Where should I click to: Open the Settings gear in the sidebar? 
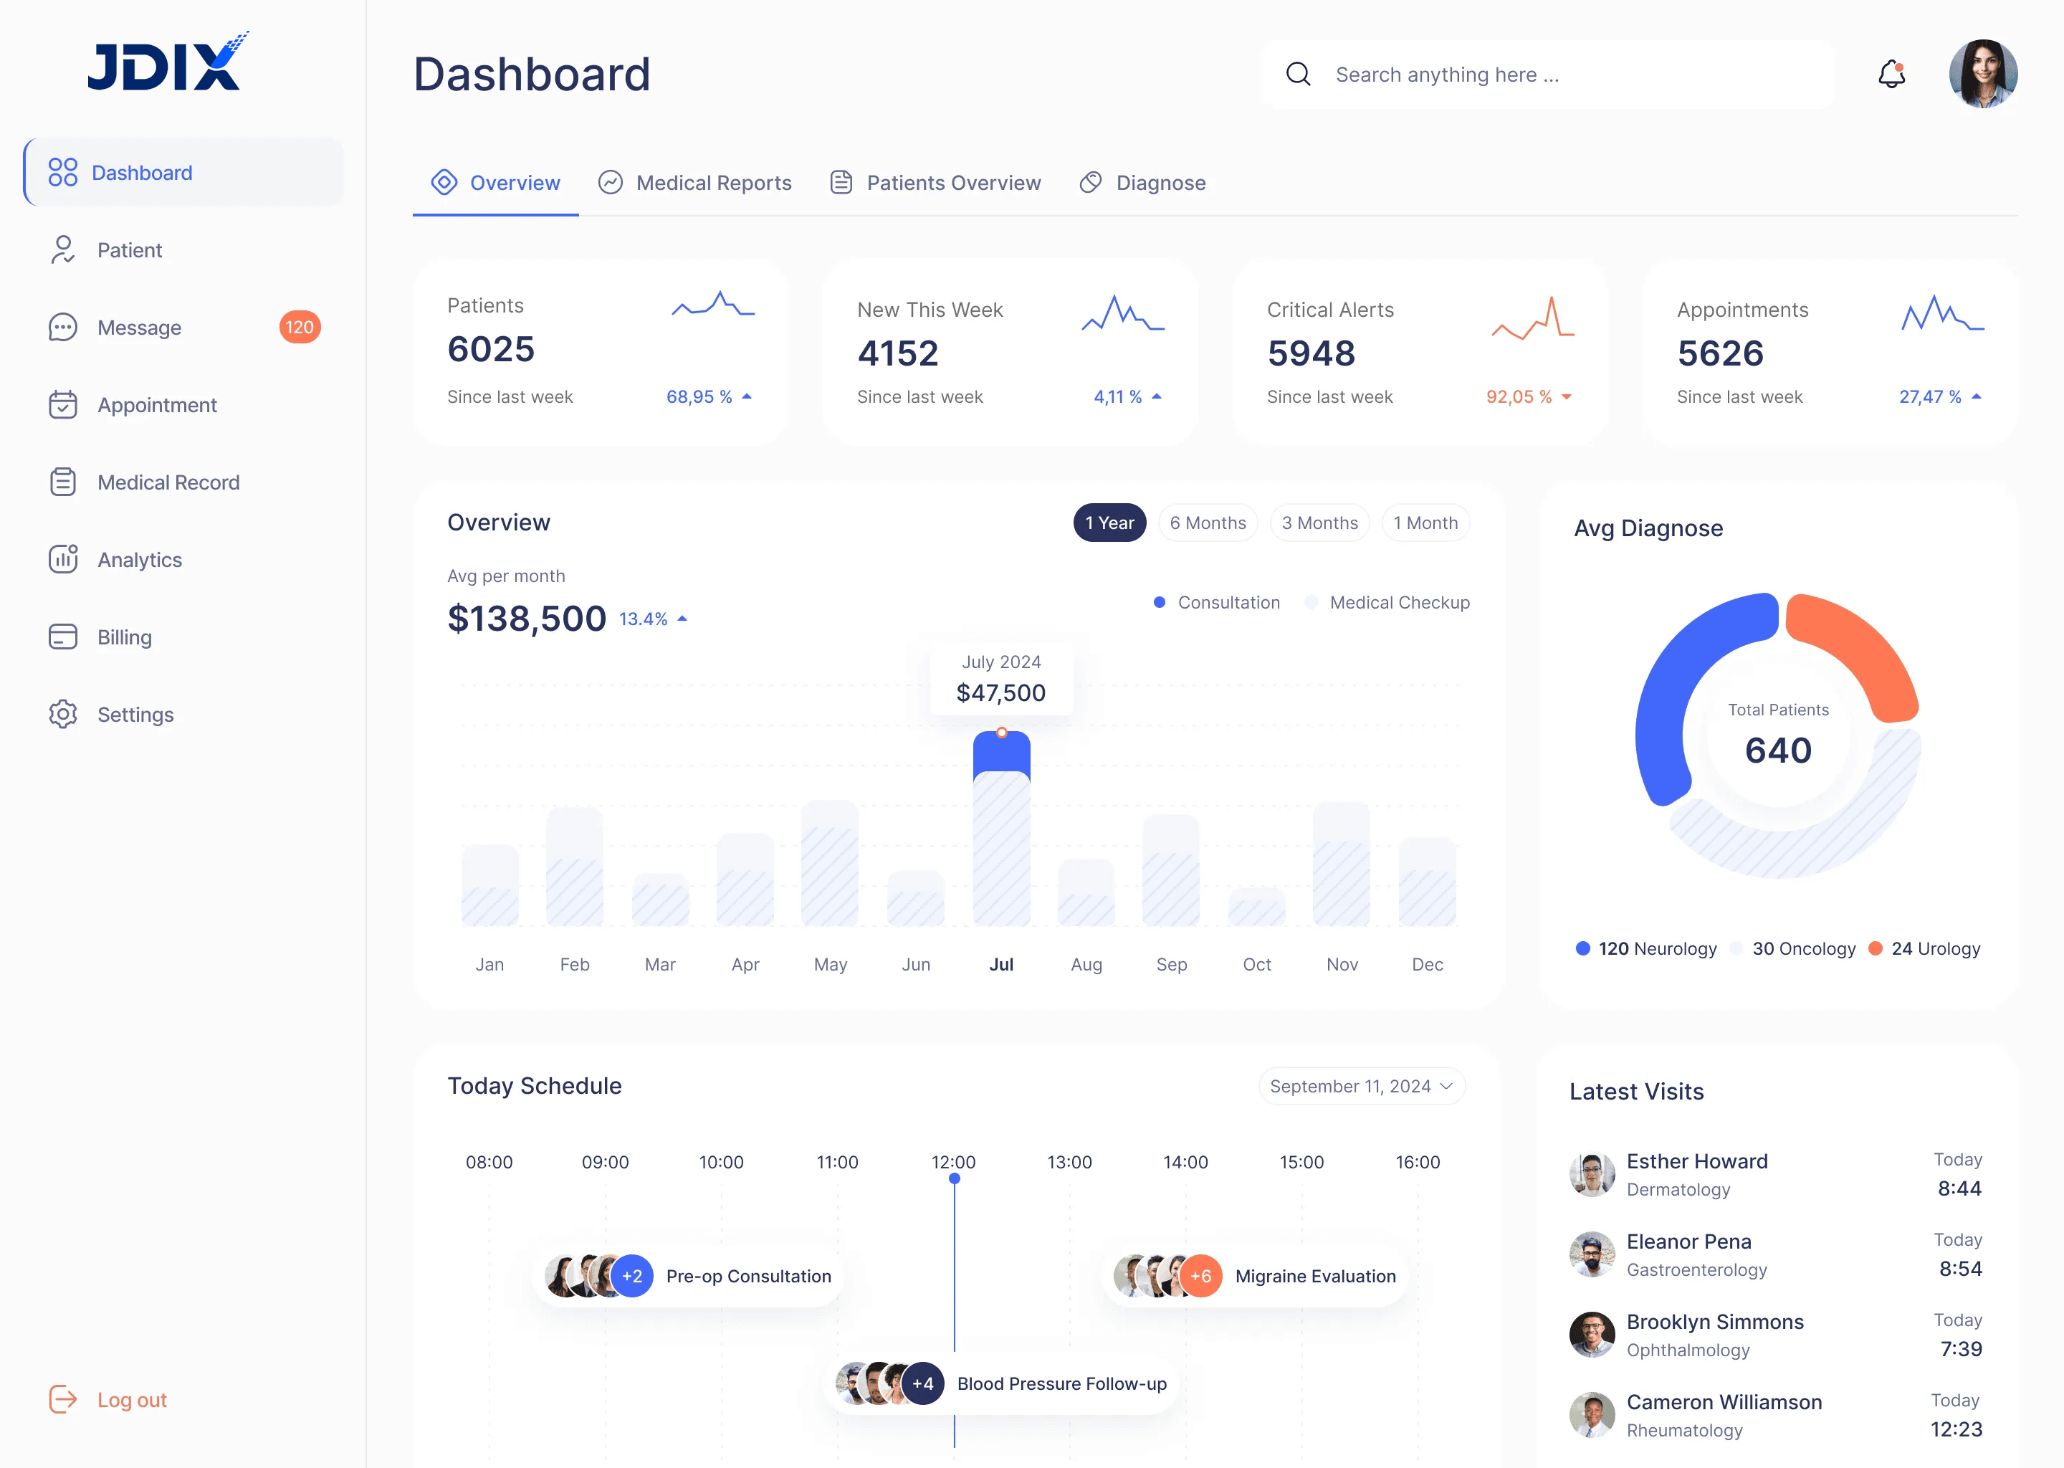point(62,714)
